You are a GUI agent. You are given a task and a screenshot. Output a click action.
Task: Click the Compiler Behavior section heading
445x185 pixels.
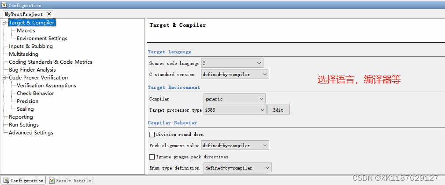click(173, 123)
